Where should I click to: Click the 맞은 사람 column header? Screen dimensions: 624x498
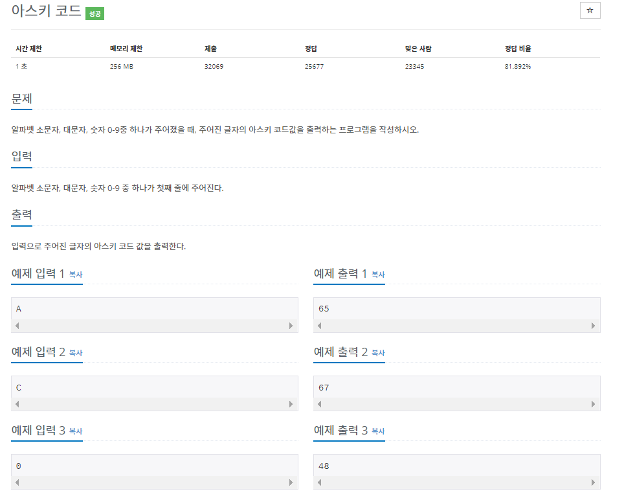click(418, 49)
